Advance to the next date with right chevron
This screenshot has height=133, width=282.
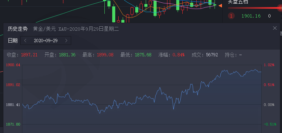(66, 41)
